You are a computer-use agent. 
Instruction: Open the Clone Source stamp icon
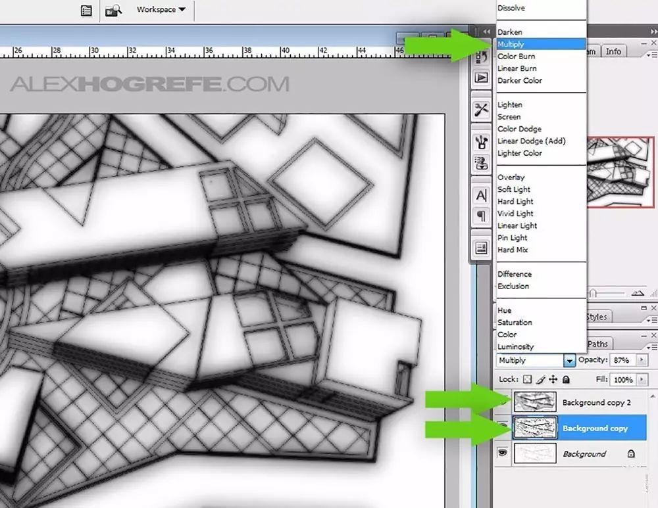pyautogui.click(x=482, y=162)
